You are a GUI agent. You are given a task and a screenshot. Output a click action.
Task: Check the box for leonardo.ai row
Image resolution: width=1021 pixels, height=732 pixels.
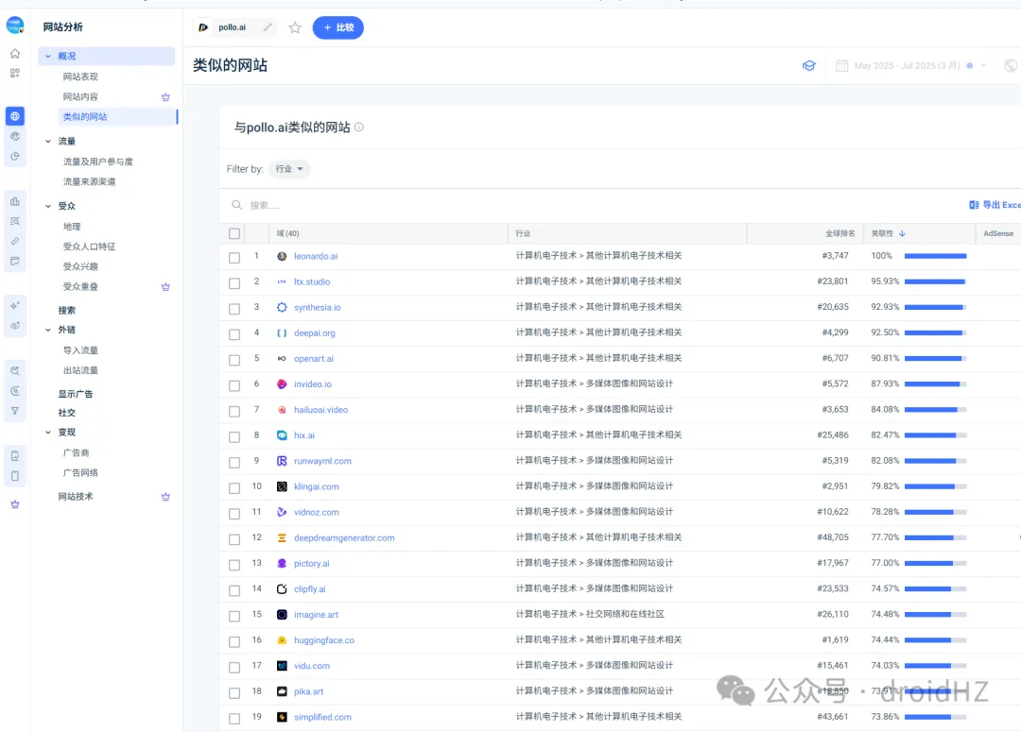point(234,257)
